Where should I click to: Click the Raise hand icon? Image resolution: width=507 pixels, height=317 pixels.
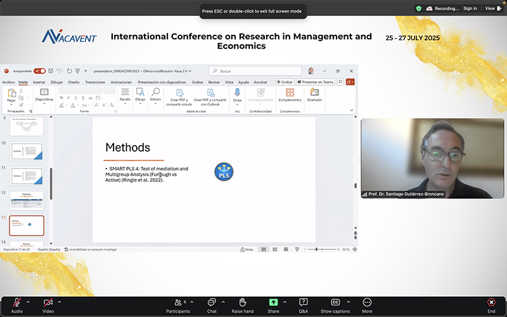coord(242,303)
